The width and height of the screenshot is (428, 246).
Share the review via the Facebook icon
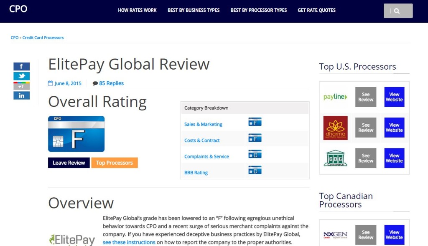21,66
